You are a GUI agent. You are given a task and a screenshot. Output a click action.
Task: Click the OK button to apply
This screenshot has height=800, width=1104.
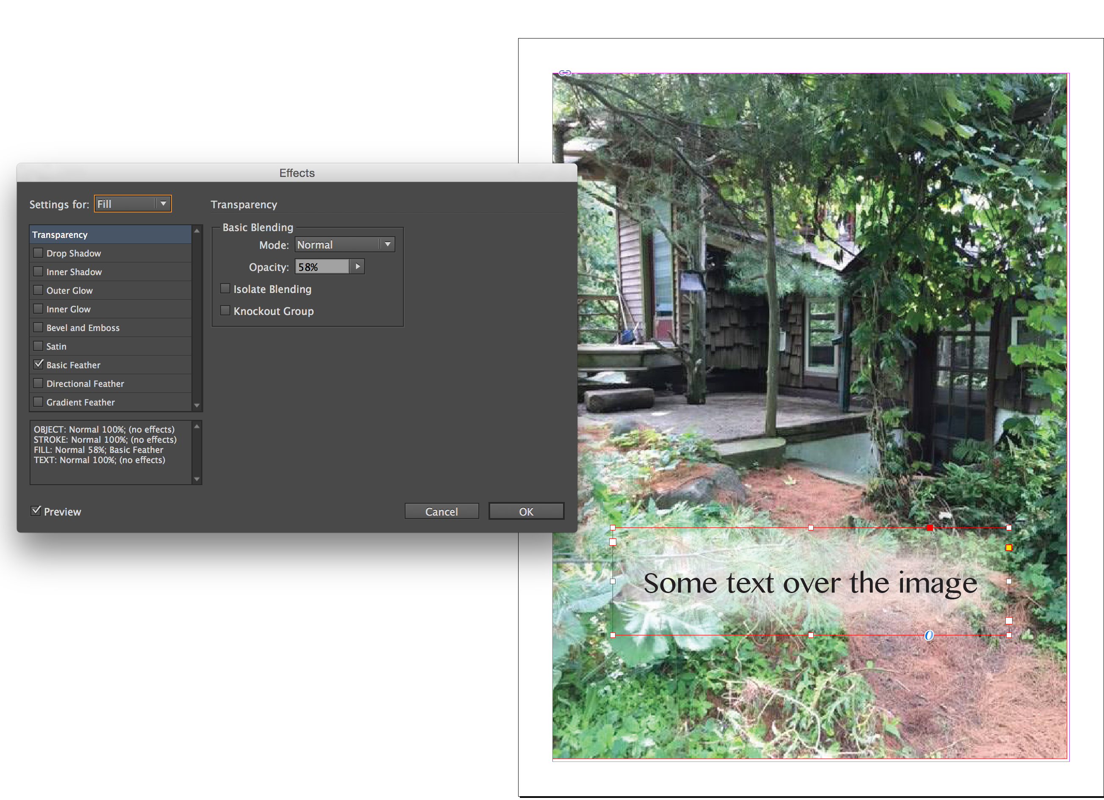525,511
